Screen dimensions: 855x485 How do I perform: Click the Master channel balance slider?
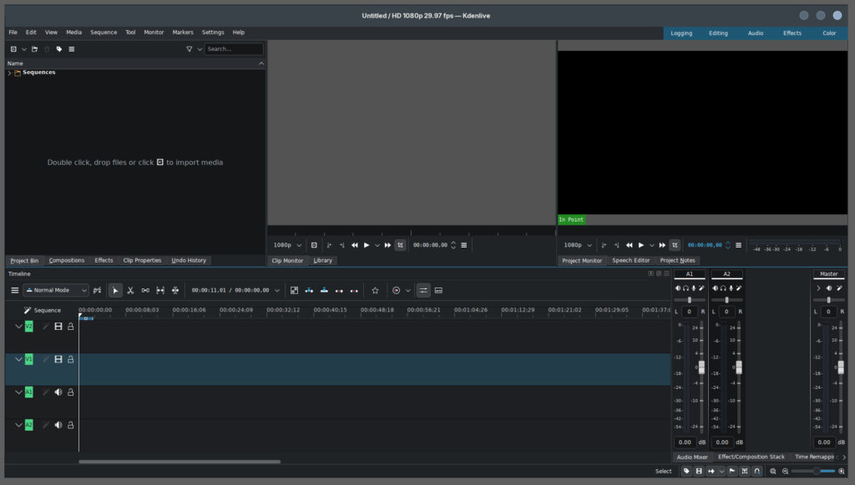tap(828, 299)
